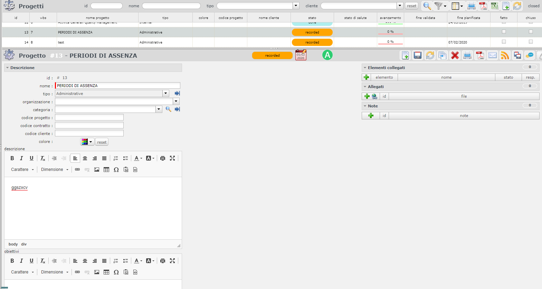Image resolution: width=542 pixels, height=289 pixels.
Task: Click into the codice progetto text field
Action: coord(89,117)
